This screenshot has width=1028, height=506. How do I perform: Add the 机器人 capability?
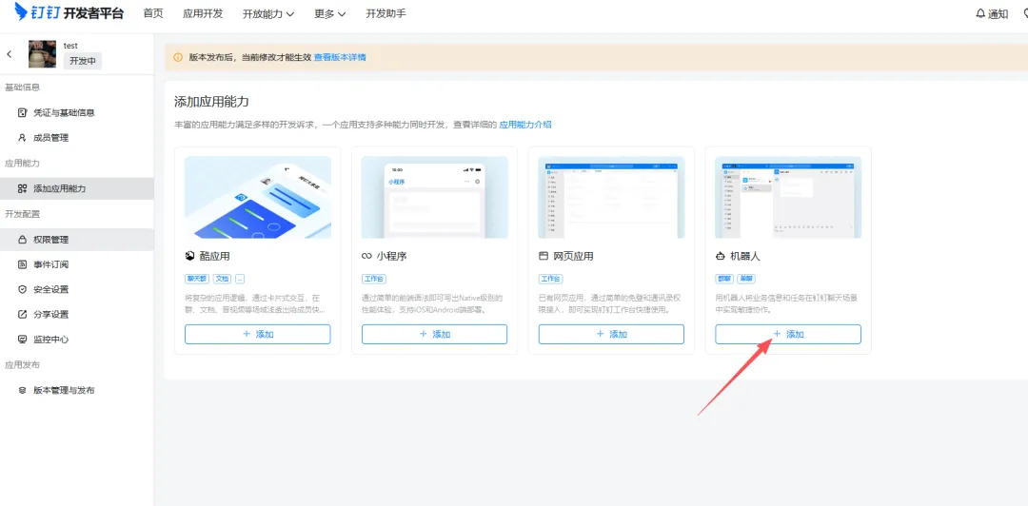click(788, 334)
